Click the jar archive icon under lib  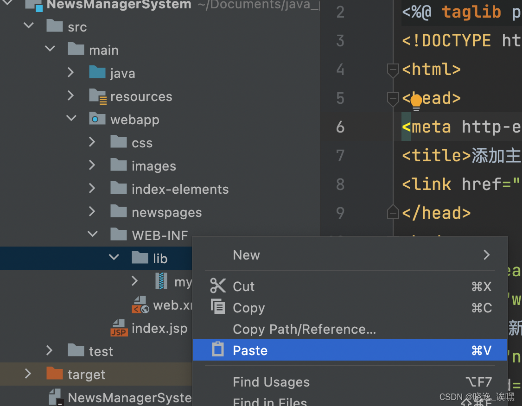(161, 281)
